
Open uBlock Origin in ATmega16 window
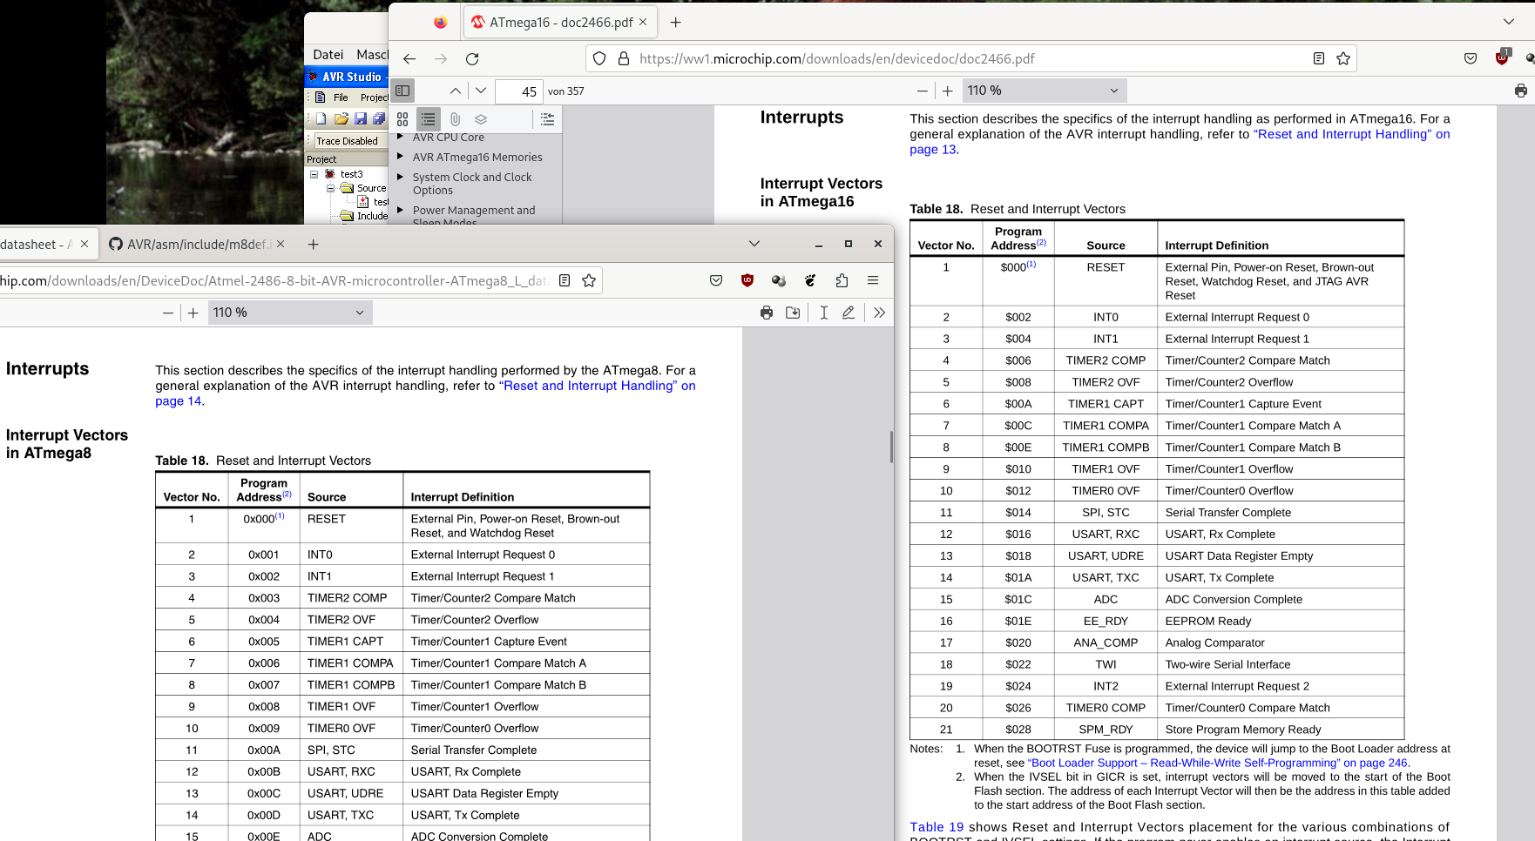[x=1502, y=58]
